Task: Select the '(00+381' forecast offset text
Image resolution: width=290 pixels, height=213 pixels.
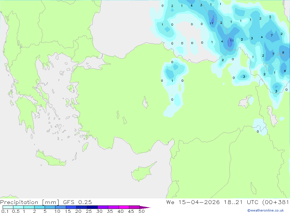Action: click(x=276, y=202)
